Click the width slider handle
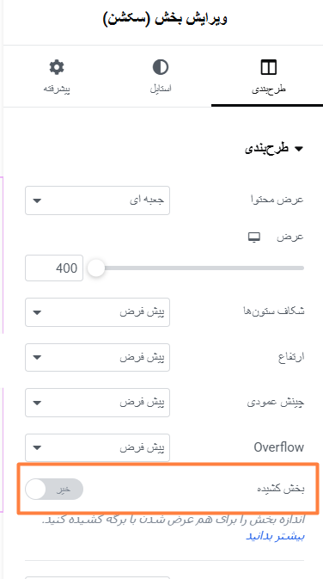This screenshot has height=579, width=323. click(96, 268)
